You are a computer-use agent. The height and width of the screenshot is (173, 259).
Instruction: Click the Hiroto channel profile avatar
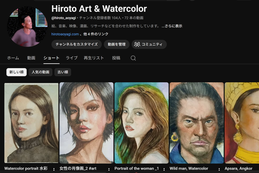tap(27, 27)
